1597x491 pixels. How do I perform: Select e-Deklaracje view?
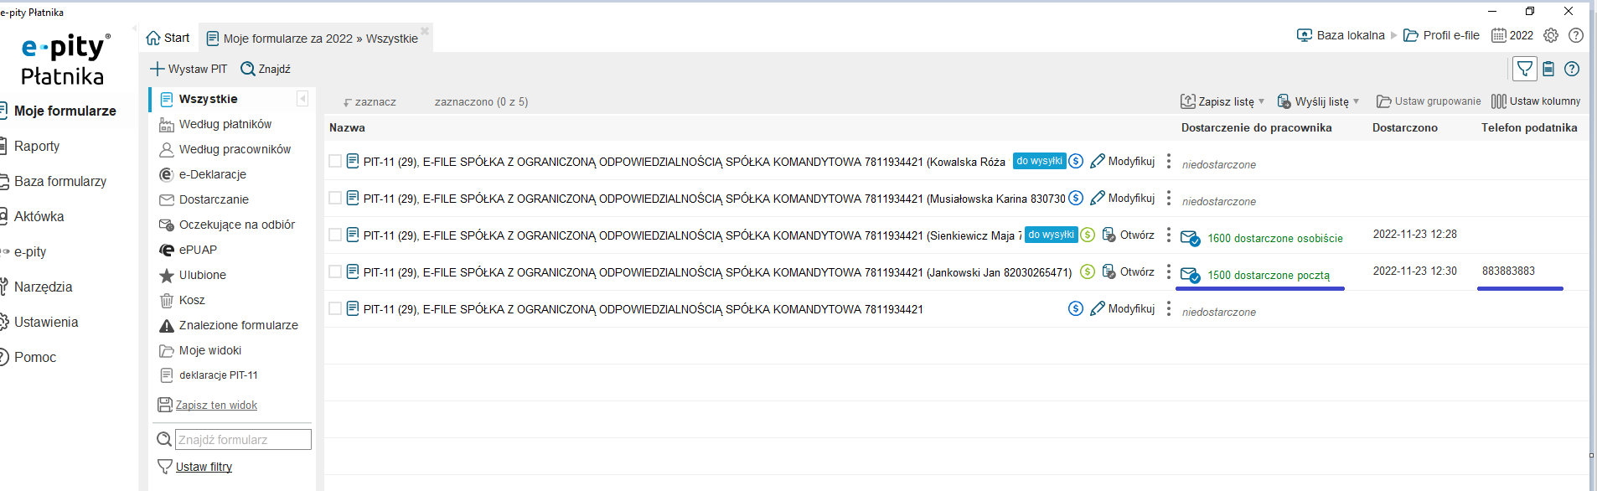[x=213, y=174]
